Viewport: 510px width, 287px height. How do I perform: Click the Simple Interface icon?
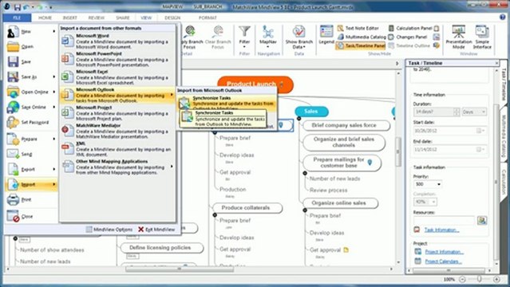point(482,32)
